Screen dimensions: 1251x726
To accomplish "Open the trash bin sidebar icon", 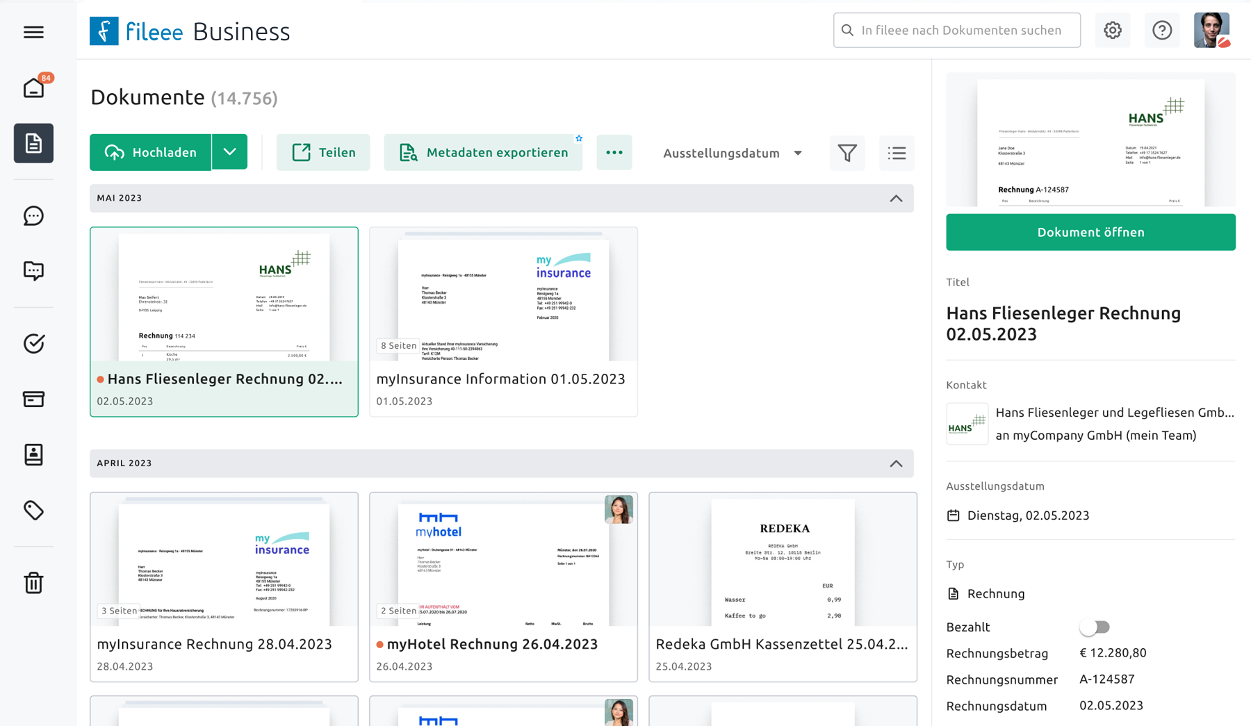I will coord(33,582).
